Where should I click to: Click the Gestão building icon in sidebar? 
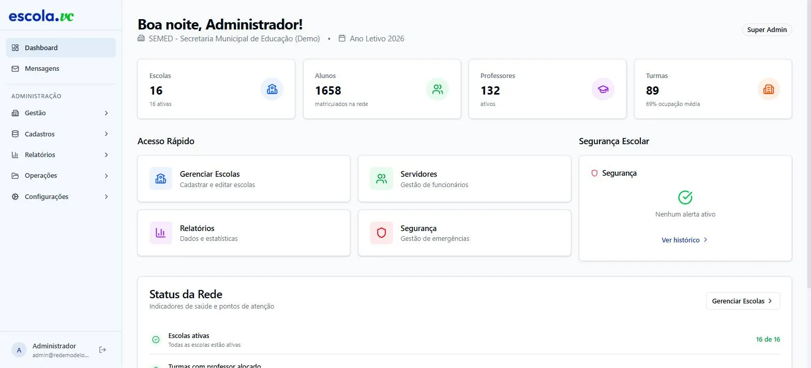(15, 113)
